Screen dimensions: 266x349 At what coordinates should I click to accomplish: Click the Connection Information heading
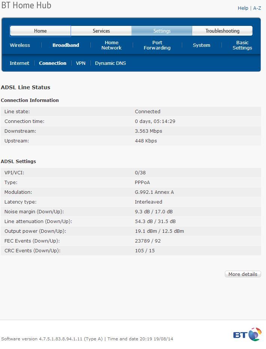[x=30, y=100]
